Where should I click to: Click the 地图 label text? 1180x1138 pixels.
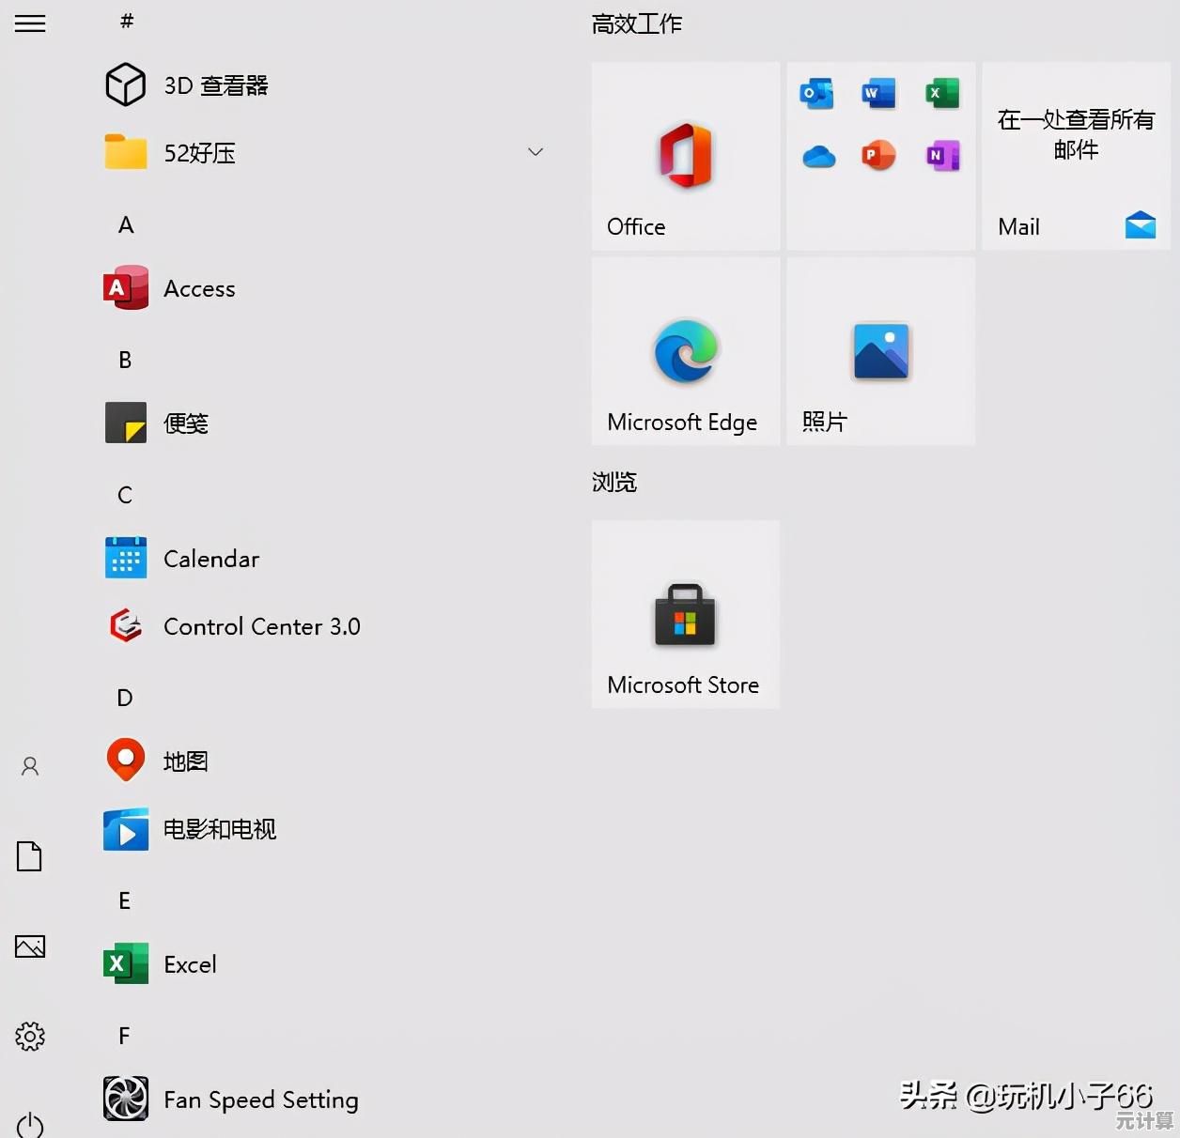(186, 761)
